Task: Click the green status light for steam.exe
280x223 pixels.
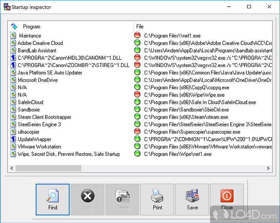Action: click(137, 116)
